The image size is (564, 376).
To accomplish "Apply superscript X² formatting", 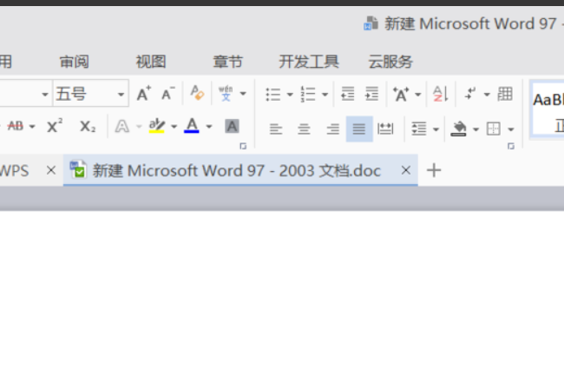I will point(55,126).
